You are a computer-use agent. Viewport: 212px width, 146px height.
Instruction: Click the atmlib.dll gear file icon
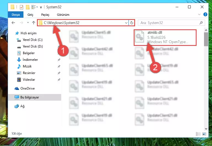click(139, 36)
